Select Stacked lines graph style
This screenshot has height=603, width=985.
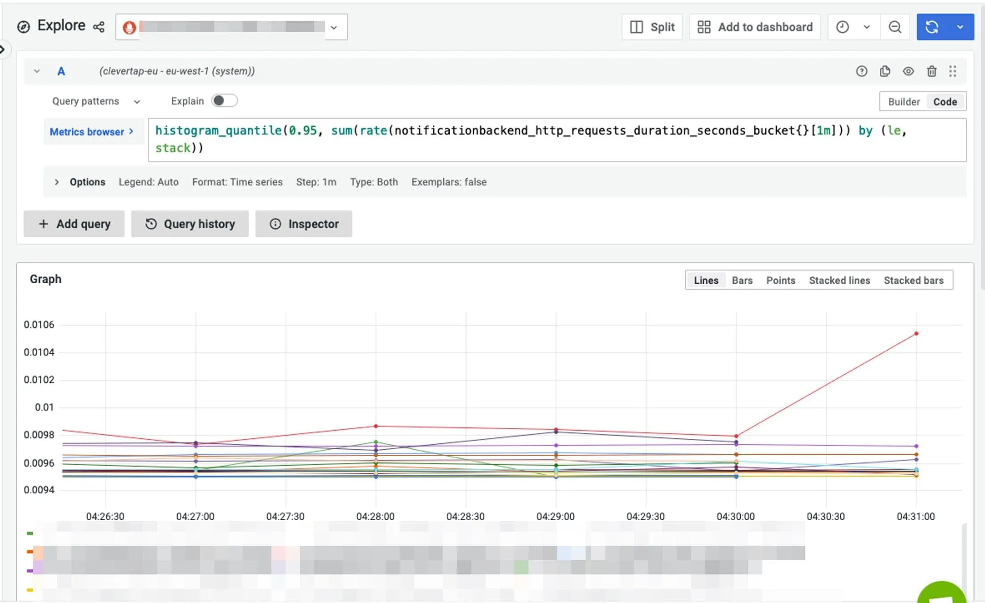[839, 280]
